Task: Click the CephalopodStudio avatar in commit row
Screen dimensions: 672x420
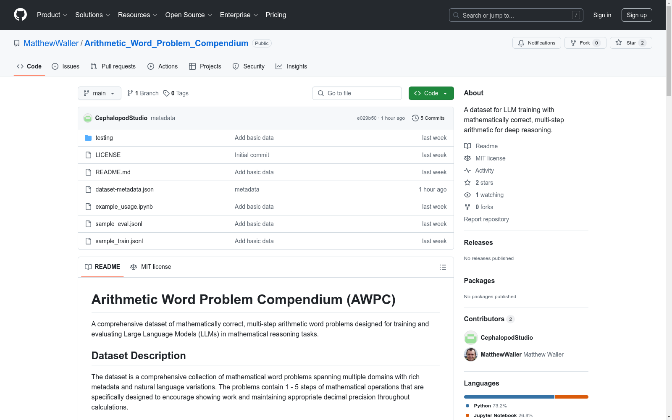Action: click(88, 118)
